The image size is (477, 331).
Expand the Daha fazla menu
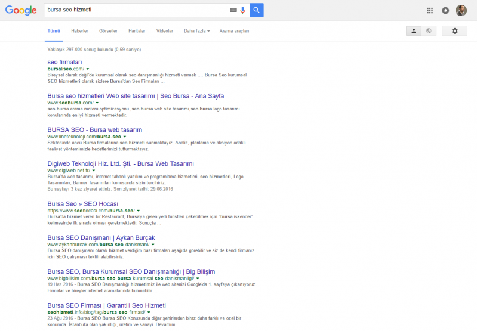click(197, 31)
